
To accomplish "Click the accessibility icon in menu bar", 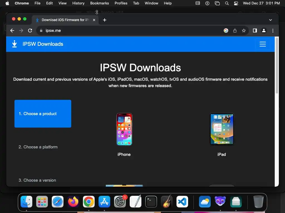I will 207,3.
